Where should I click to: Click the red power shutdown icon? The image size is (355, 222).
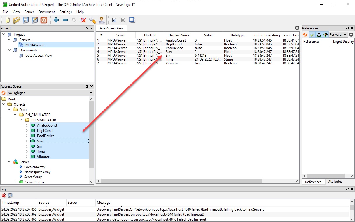coord(44,20)
